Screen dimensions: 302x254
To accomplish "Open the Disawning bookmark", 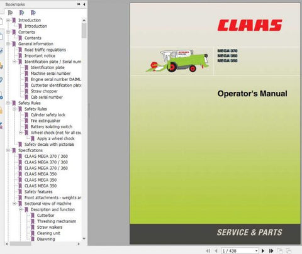I will pos(46,239).
